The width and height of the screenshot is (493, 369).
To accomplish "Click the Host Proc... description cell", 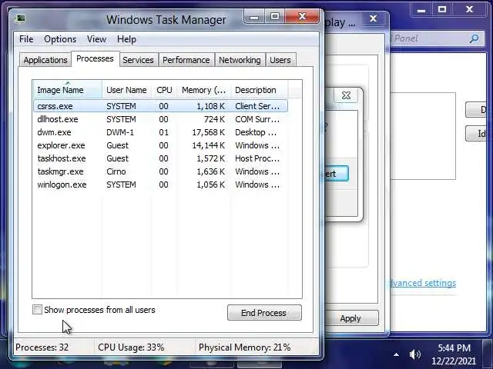I will pos(257,158).
